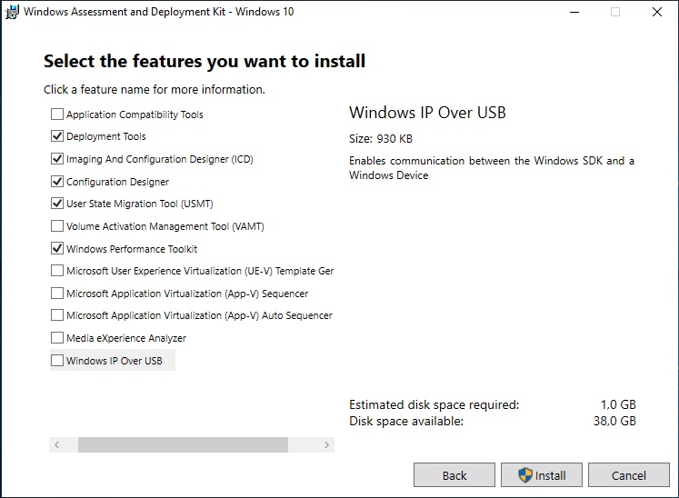Uncheck Windows Performance Toolkit
This screenshot has height=498, width=679.
pos(57,249)
